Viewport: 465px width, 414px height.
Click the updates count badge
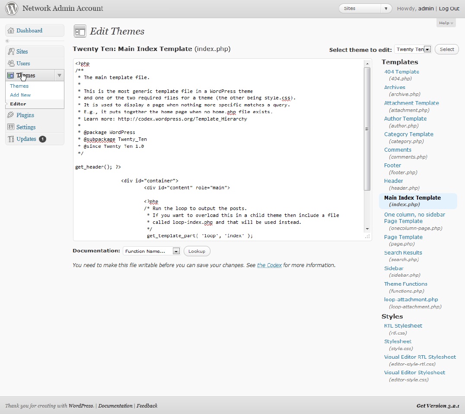coord(42,139)
